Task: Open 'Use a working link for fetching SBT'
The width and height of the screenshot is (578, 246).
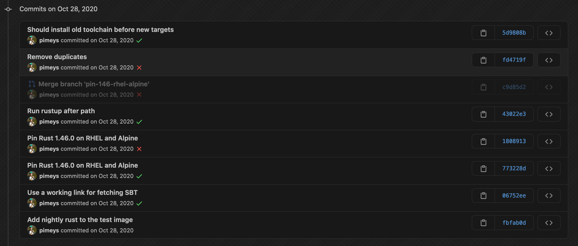Action: (82, 192)
